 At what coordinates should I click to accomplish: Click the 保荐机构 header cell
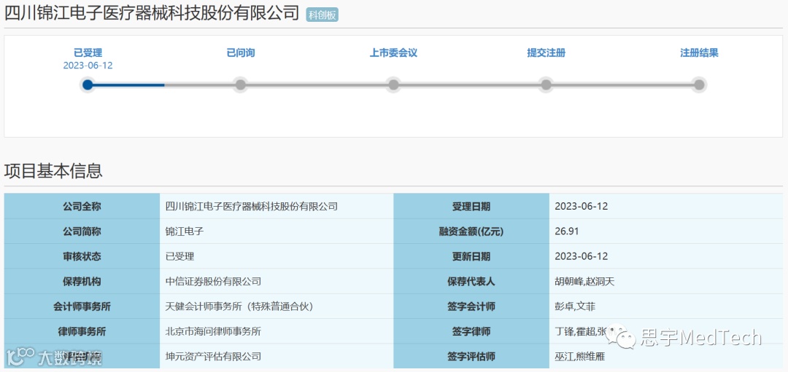pyautogui.click(x=82, y=281)
